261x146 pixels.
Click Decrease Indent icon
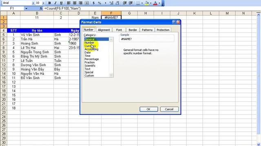click(125, 3)
